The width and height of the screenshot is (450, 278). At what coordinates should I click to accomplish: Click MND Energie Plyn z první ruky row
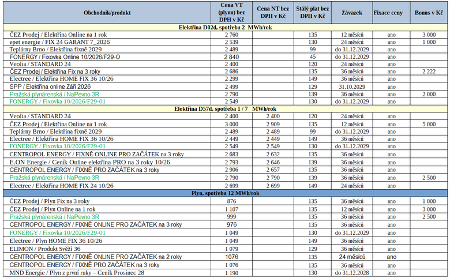tap(225, 273)
